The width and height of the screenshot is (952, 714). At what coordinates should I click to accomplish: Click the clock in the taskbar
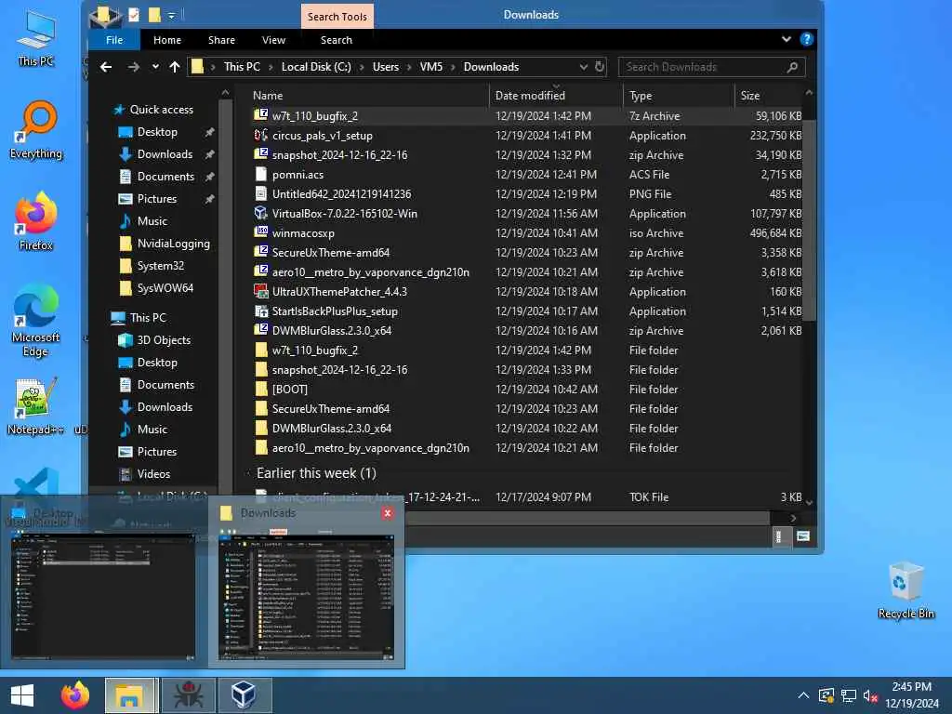(x=911, y=695)
